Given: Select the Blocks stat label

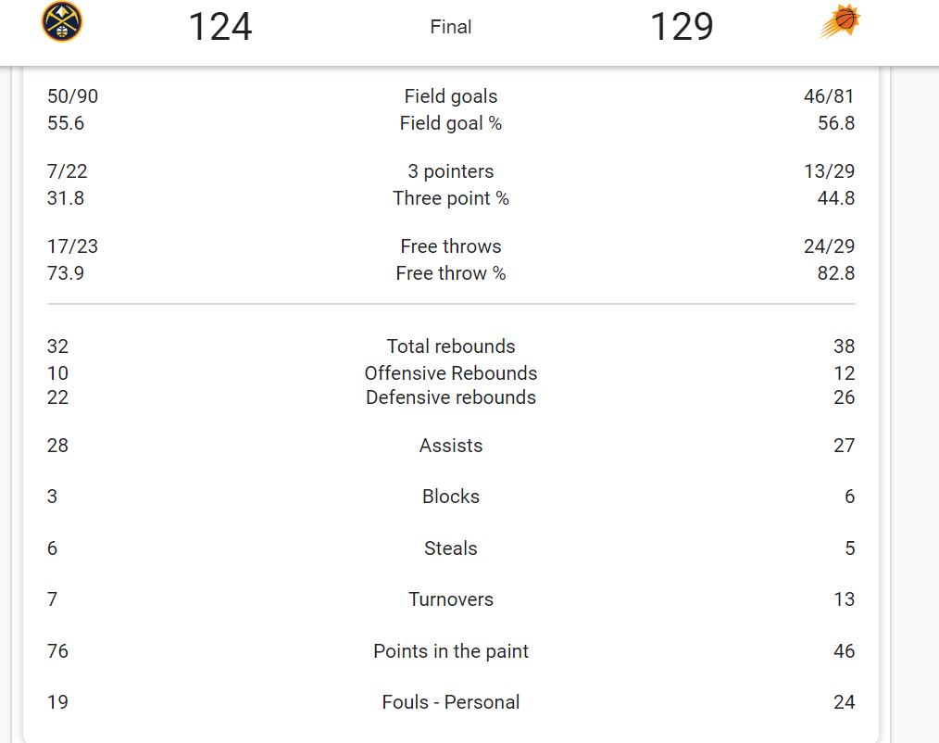Looking at the screenshot, I should point(451,497).
